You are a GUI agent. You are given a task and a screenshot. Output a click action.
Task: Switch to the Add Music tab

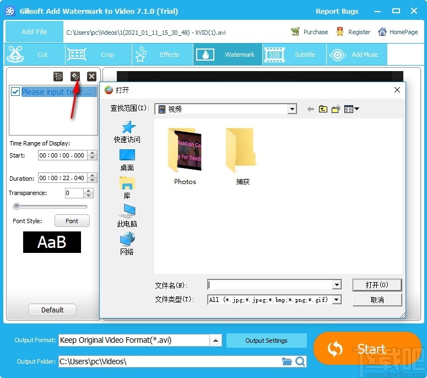[x=356, y=54]
